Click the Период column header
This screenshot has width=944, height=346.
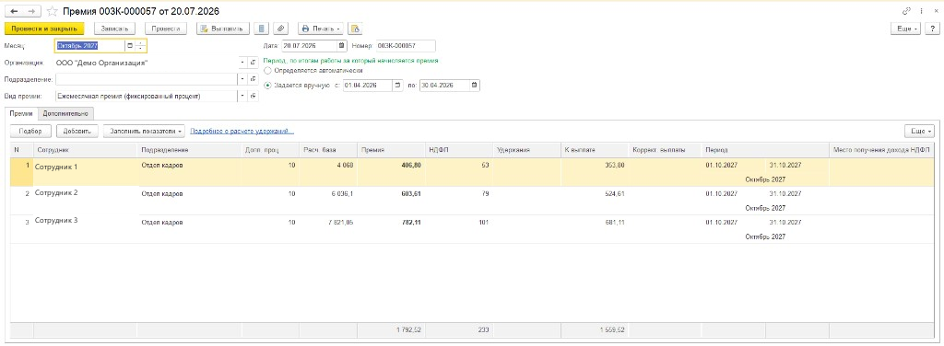click(765, 150)
